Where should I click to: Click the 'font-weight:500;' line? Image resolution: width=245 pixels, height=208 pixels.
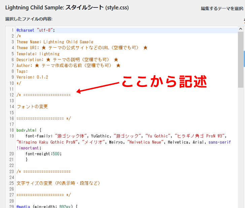tap(44, 154)
